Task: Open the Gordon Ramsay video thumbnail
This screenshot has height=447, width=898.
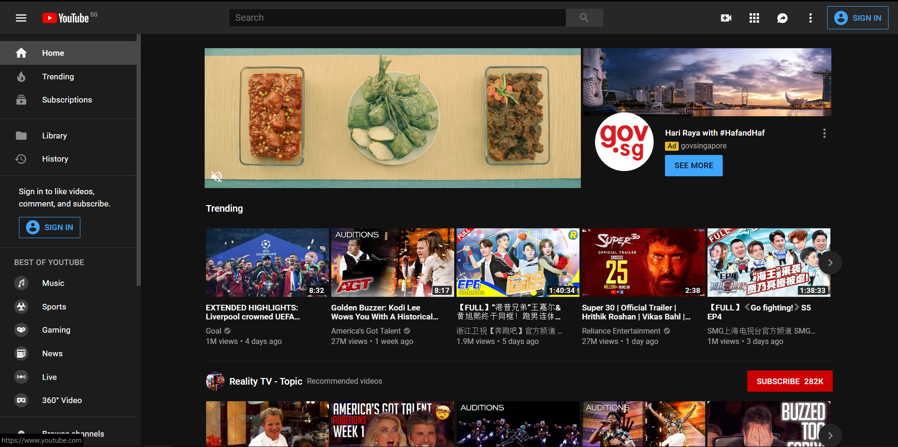Action: tap(267, 424)
